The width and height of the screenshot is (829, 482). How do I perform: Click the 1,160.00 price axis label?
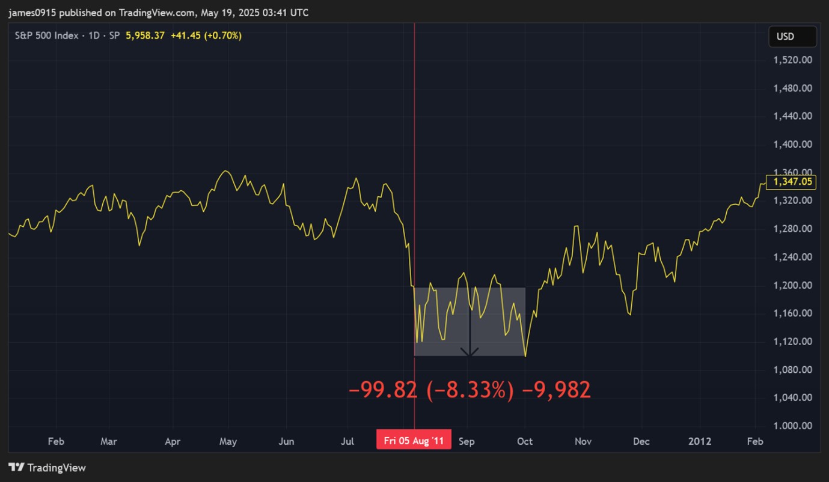793,313
